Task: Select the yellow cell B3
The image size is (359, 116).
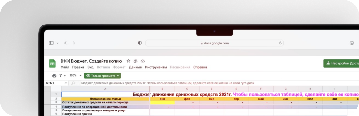Action: pos(162,102)
